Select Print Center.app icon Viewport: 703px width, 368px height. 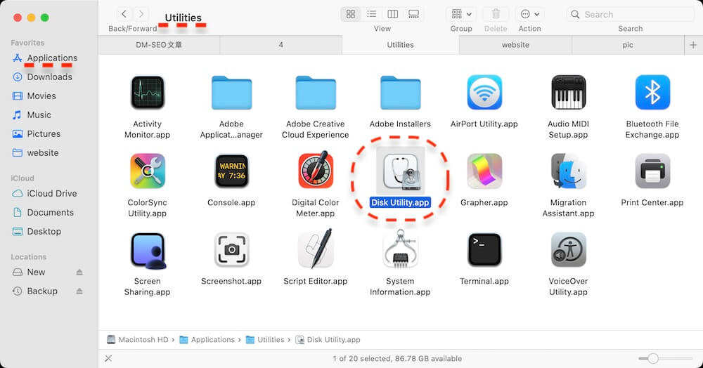[652, 171]
